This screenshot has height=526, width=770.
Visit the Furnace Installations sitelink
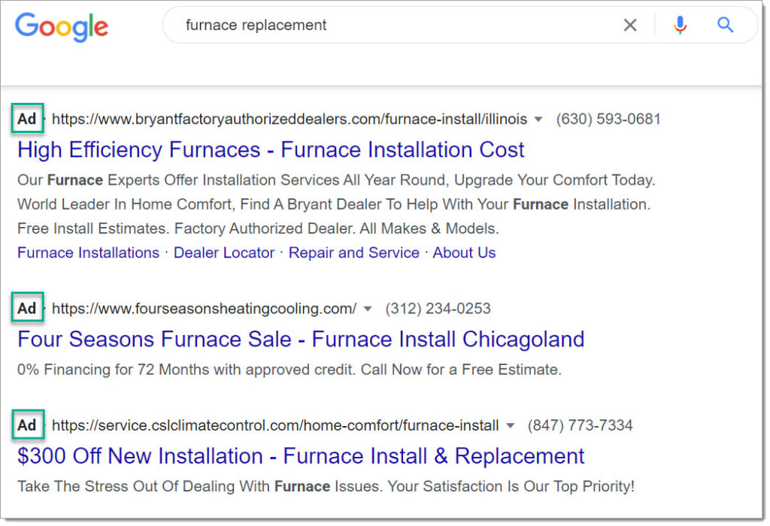point(87,252)
